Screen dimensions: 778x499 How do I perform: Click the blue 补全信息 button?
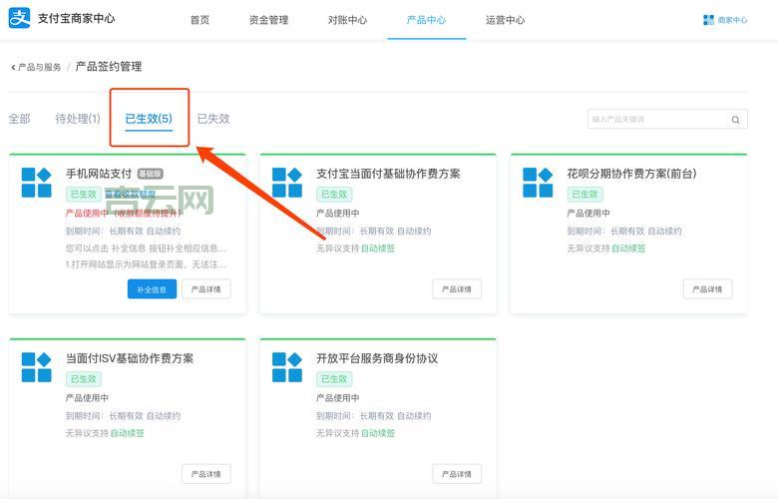[x=152, y=289]
